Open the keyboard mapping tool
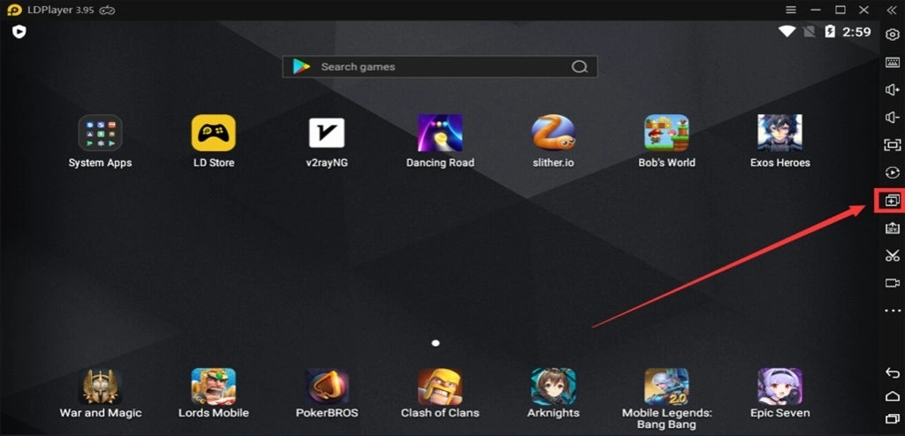 [893, 63]
